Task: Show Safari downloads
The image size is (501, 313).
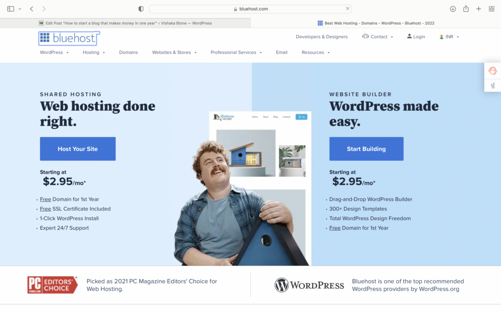Action: (x=453, y=9)
